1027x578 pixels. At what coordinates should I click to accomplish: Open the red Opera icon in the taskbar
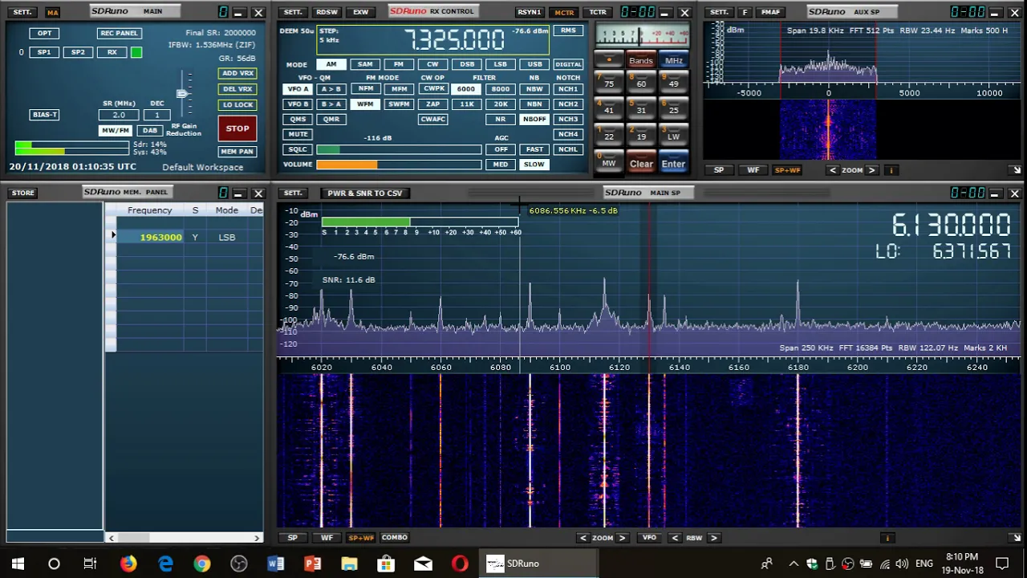click(x=460, y=564)
